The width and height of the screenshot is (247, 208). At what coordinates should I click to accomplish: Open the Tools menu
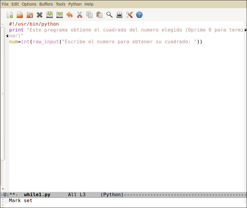click(60, 4)
